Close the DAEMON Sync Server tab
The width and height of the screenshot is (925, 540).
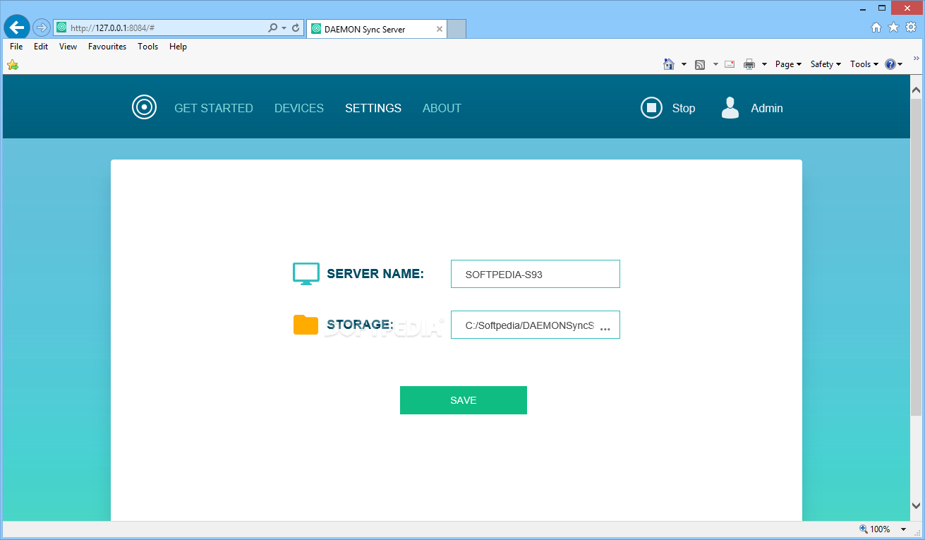[x=440, y=29]
